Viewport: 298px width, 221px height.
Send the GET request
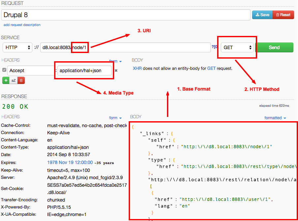(274, 47)
